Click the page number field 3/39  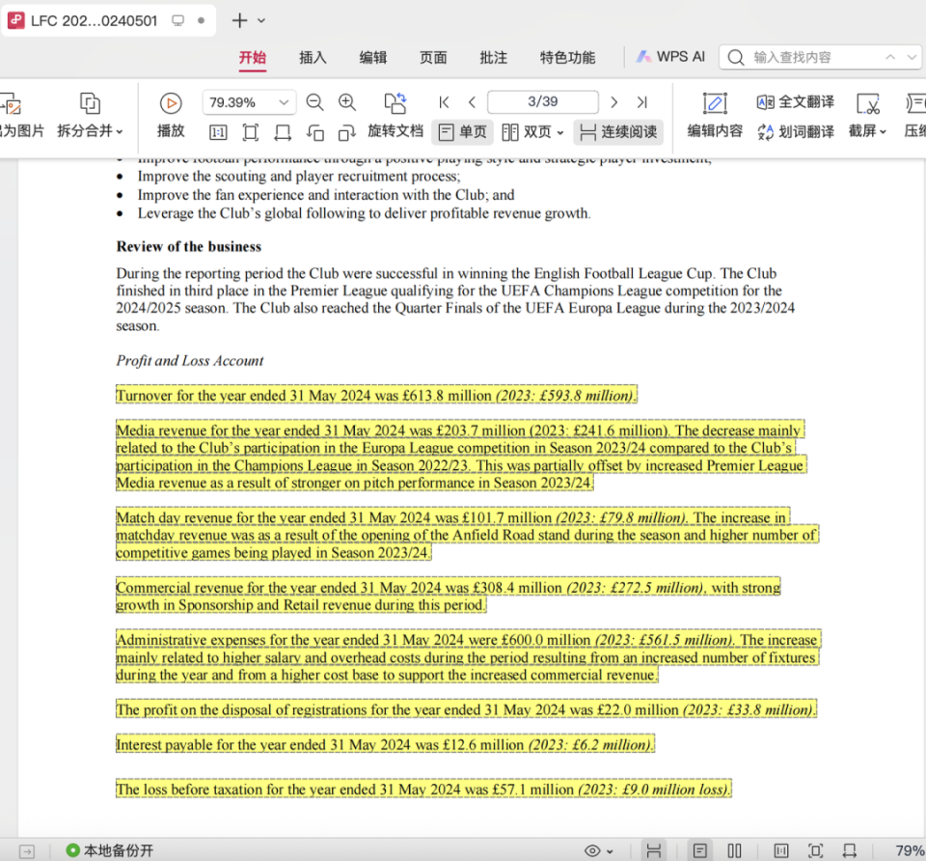point(543,101)
